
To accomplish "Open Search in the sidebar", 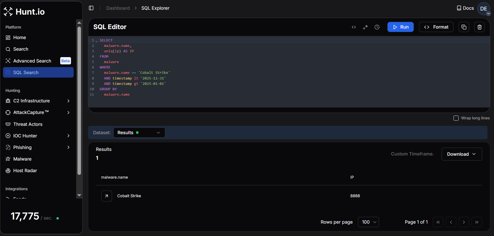I will (x=38, y=49).
